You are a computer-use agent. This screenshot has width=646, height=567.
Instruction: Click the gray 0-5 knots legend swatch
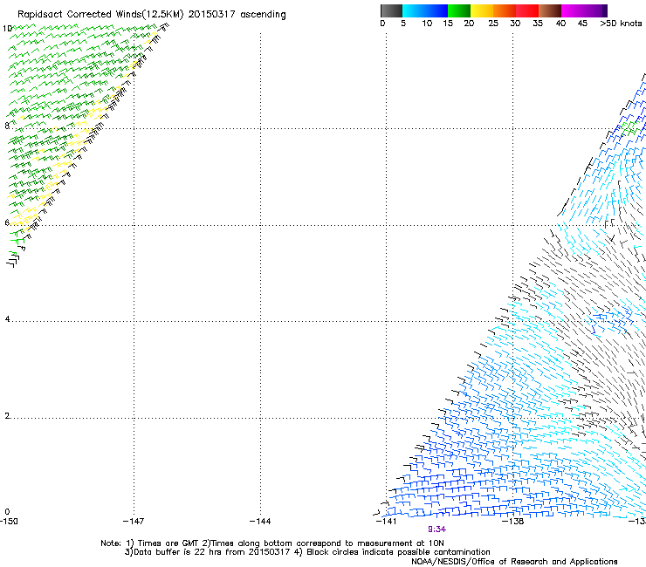click(x=391, y=10)
